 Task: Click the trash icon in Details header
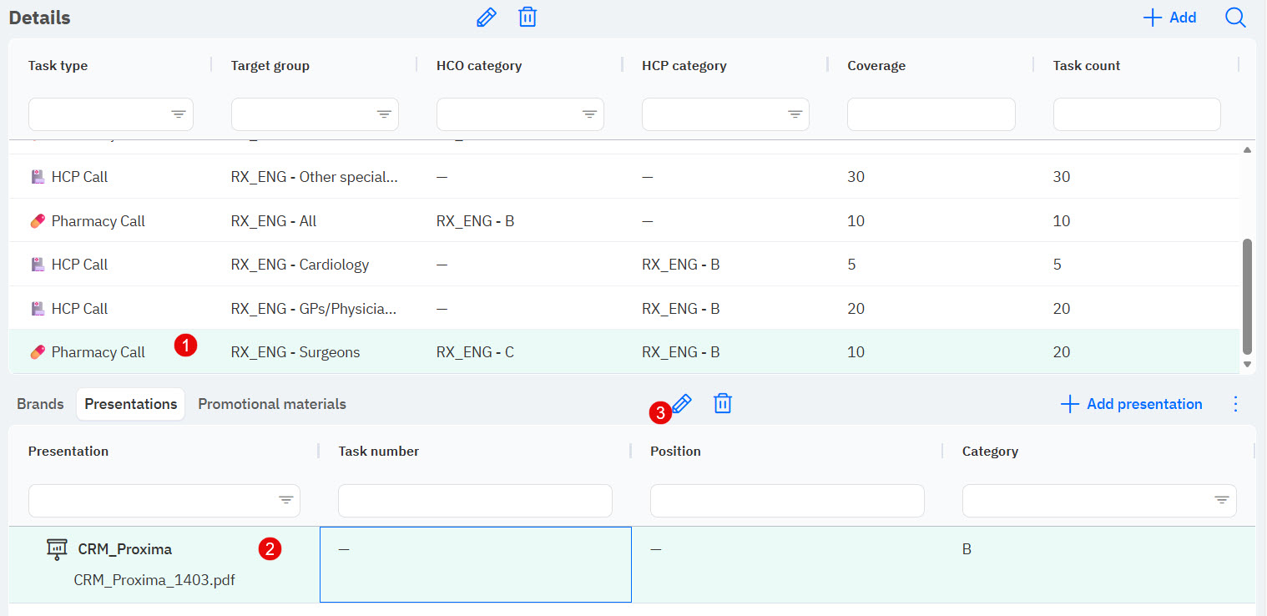click(527, 18)
